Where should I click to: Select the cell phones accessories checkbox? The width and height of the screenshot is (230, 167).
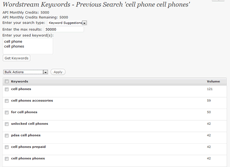click(7, 101)
